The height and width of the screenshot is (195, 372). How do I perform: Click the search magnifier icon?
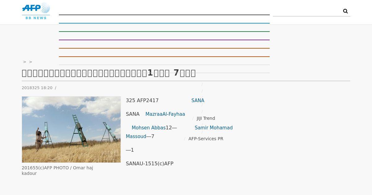click(345, 11)
